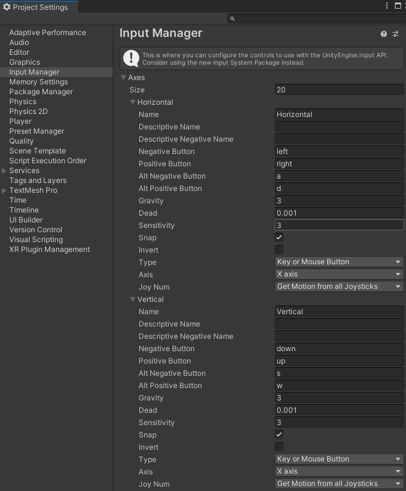The height and width of the screenshot is (491, 406).
Task: Expand the TextMesh Pro category arrow
Action: (x=4, y=190)
